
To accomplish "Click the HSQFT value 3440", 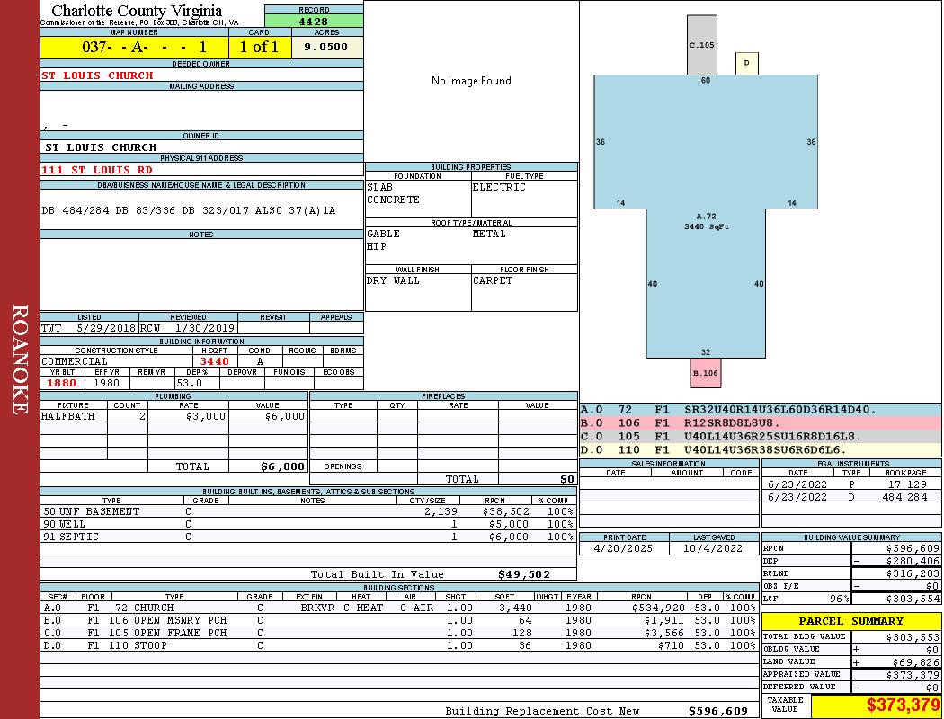I will [214, 361].
